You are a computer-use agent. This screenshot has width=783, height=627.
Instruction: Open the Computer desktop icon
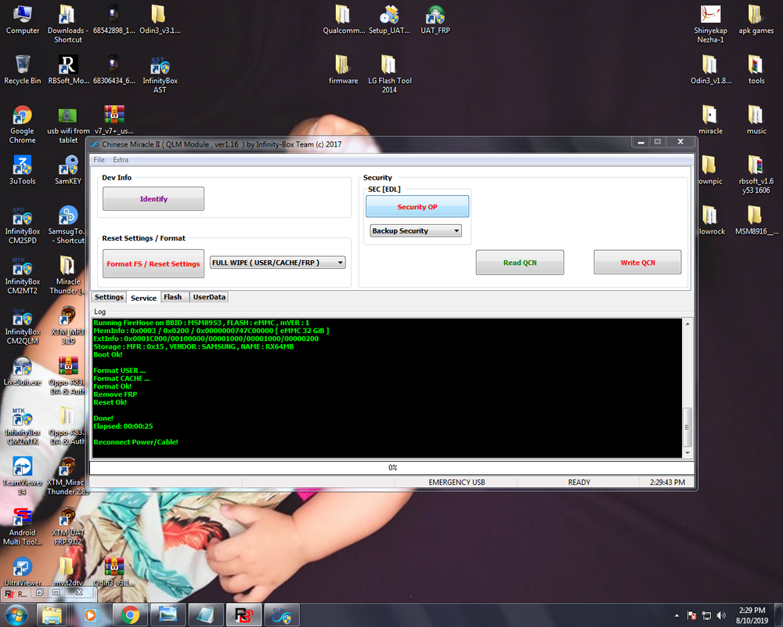[x=23, y=20]
